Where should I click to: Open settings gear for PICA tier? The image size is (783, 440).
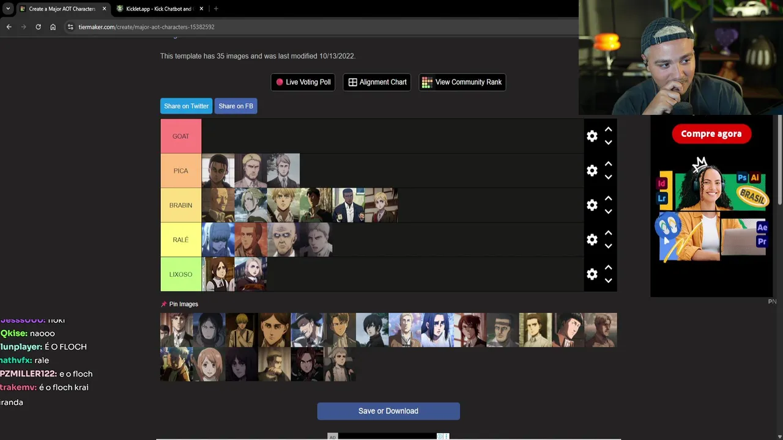tap(592, 171)
